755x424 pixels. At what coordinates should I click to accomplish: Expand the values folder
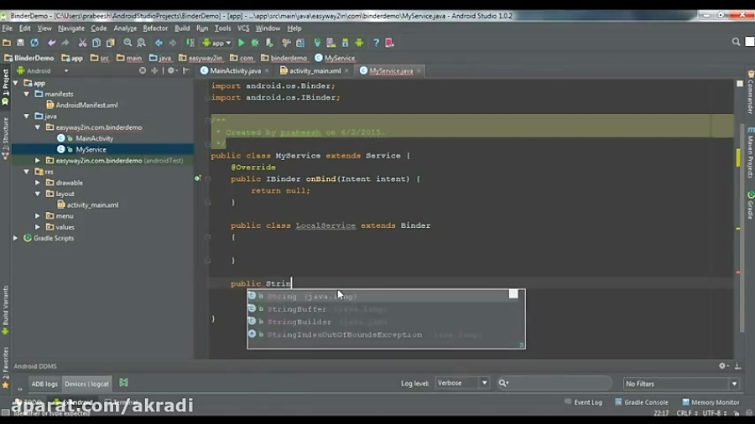[38, 227]
